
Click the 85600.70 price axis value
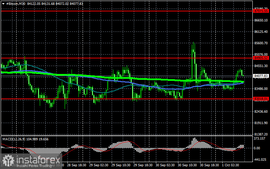[x=261, y=43]
